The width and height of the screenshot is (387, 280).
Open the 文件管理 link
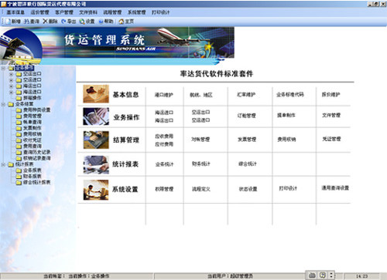[331, 115]
